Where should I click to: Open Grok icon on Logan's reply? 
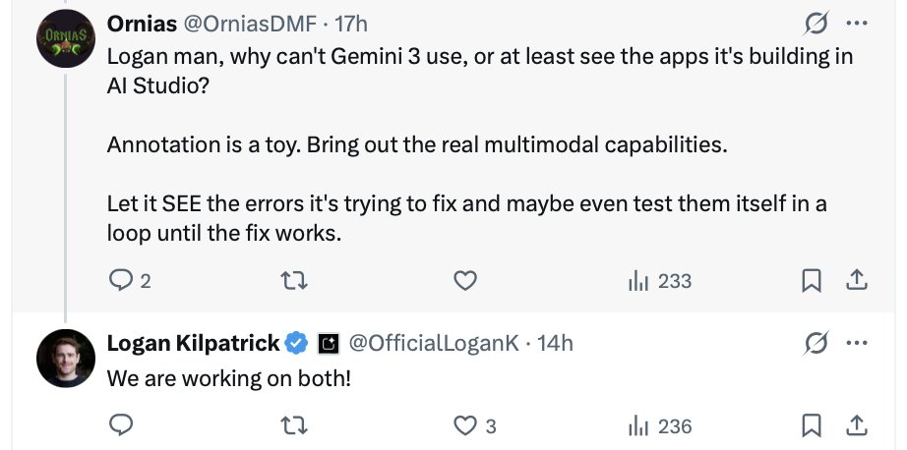(x=815, y=343)
